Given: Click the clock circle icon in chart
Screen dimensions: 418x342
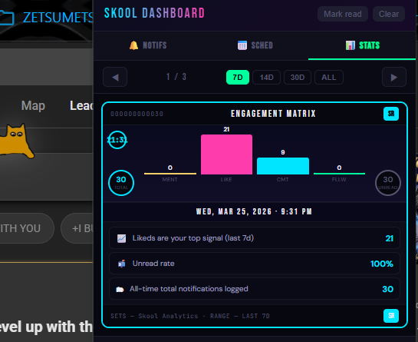Looking at the screenshot, I should click(117, 140).
